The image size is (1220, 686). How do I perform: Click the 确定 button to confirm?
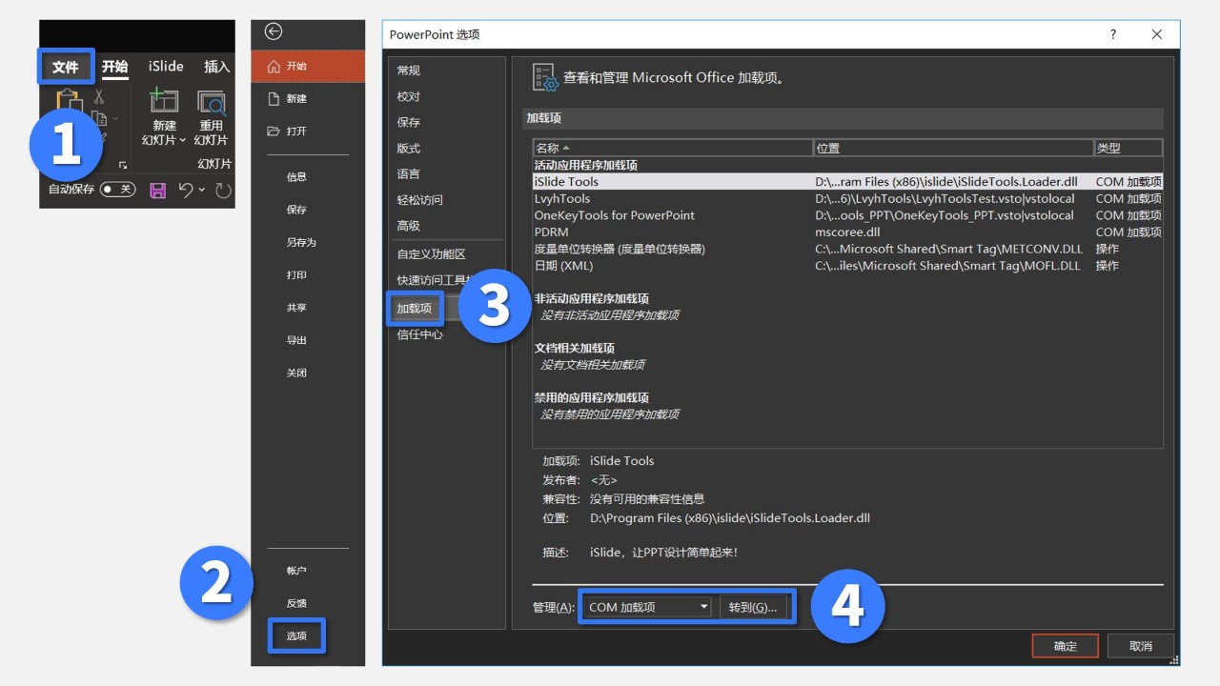tap(1065, 645)
